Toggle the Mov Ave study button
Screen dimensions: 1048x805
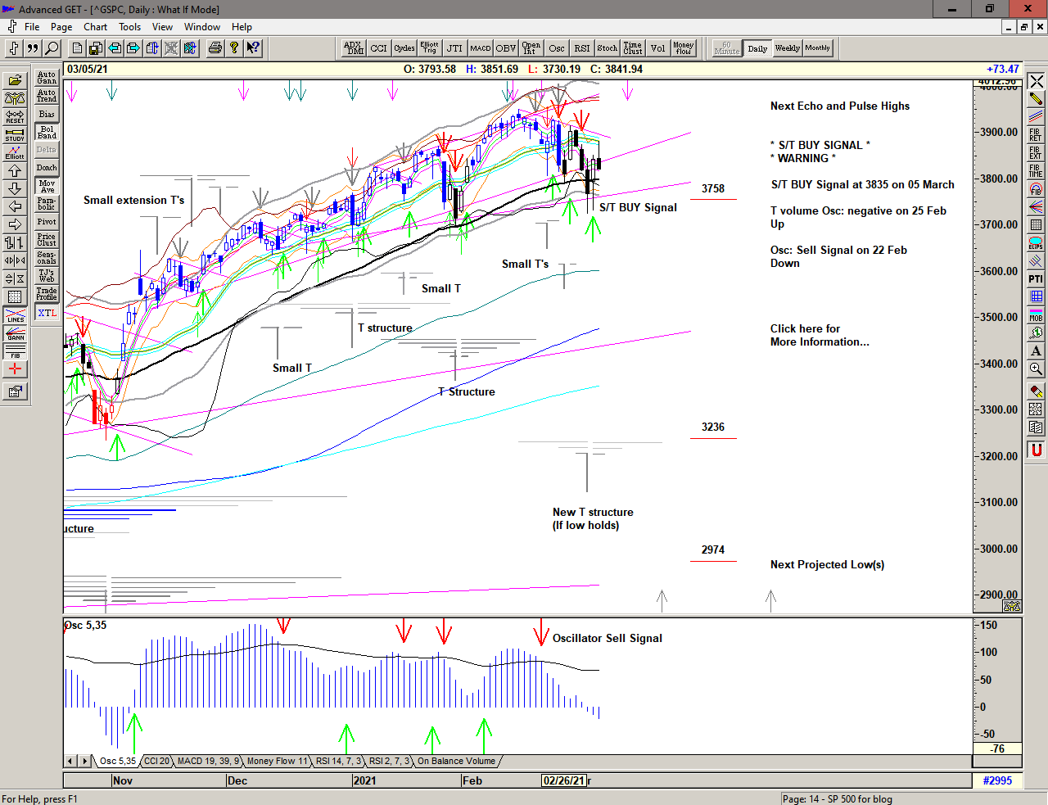(x=47, y=186)
